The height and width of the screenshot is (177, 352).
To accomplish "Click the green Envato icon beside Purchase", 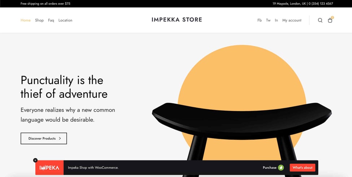I will pyautogui.click(x=281, y=168).
